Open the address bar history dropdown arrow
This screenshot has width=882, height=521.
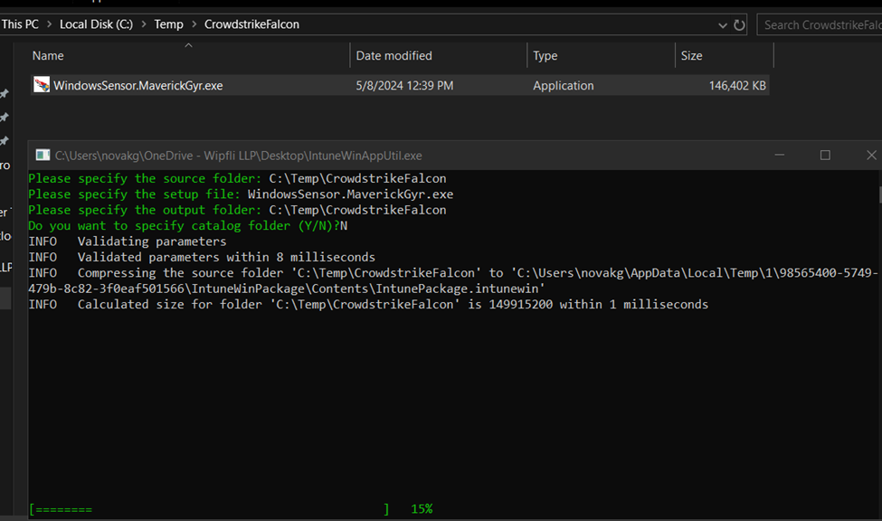[x=722, y=24]
